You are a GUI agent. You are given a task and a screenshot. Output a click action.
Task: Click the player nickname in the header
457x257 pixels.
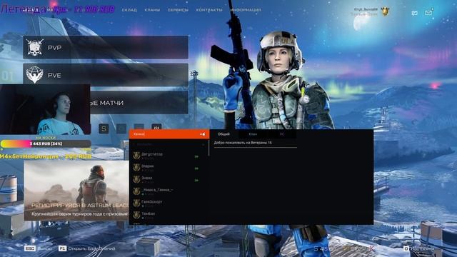pyautogui.click(x=366, y=9)
